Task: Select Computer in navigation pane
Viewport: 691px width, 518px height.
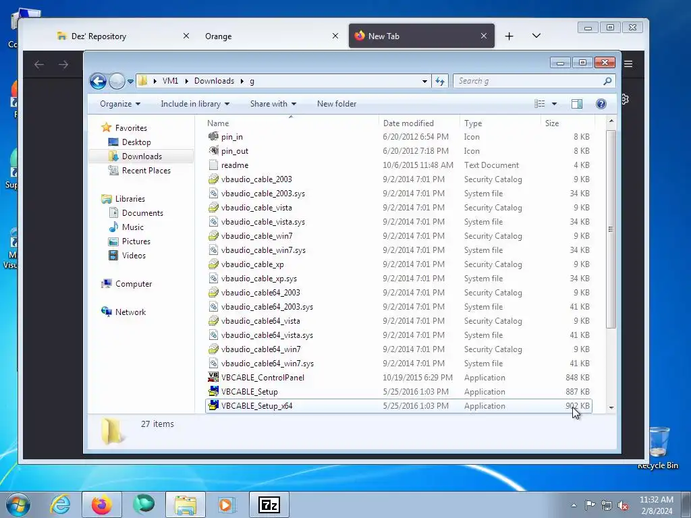Action: coord(134,284)
